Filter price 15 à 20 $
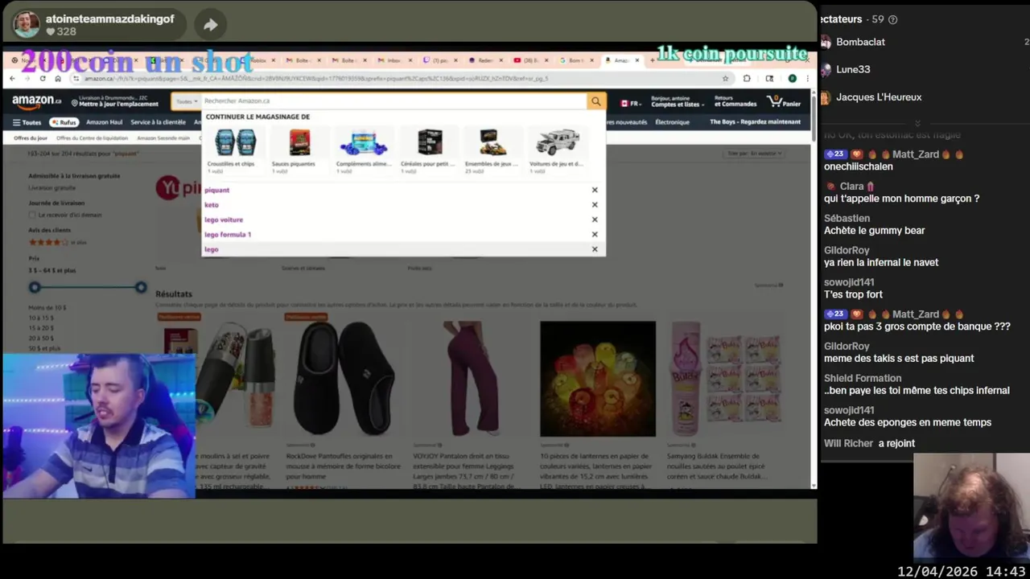 41,328
